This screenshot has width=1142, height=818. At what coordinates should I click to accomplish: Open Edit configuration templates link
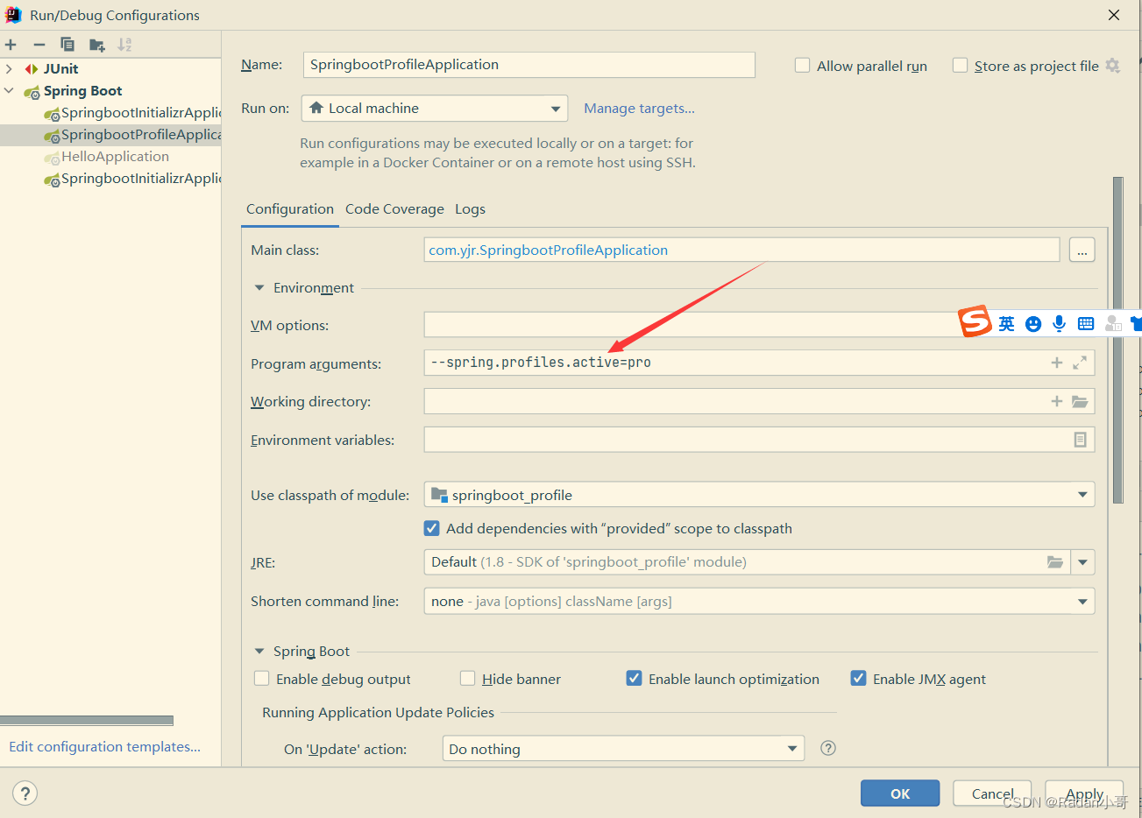pyautogui.click(x=104, y=747)
